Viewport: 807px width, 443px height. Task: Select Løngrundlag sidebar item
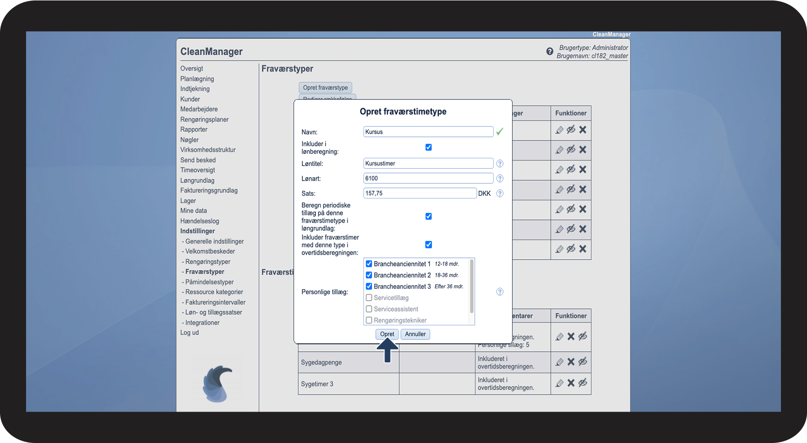[x=197, y=181]
